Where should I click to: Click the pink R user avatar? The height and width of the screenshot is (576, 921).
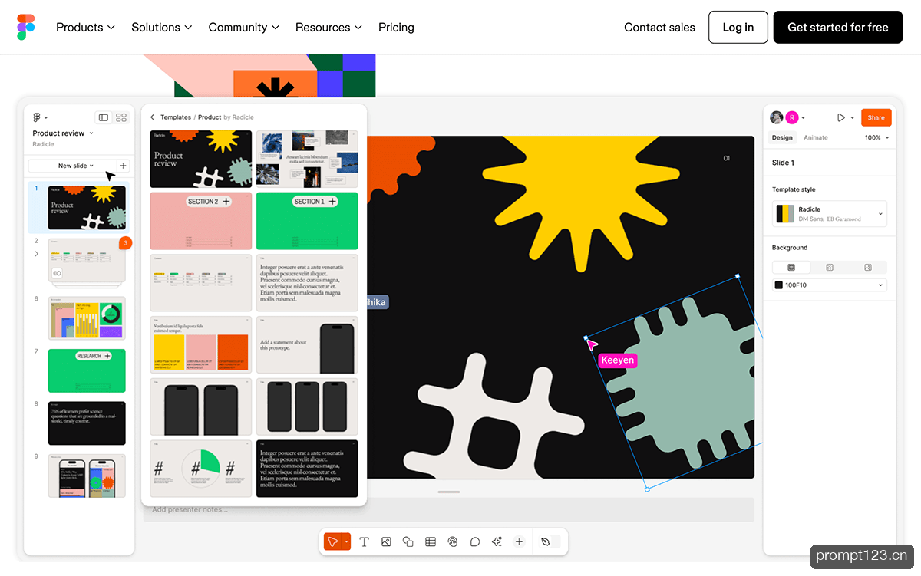[792, 117]
